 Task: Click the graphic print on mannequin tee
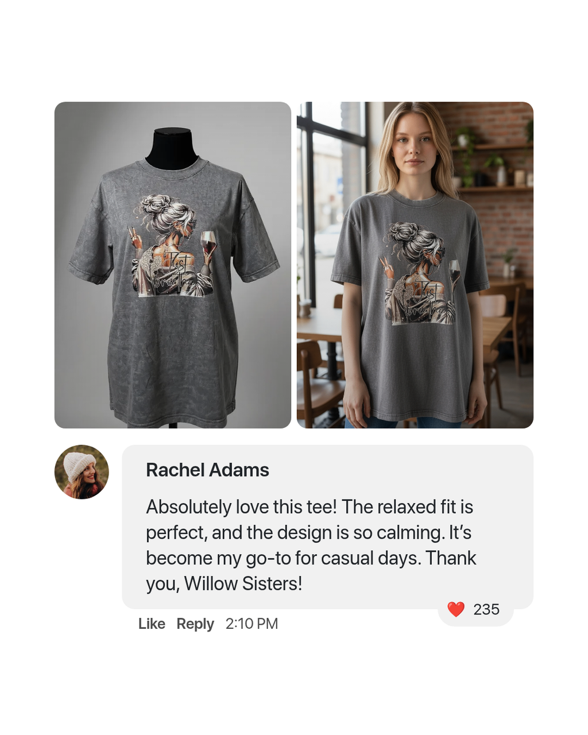point(172,246)
